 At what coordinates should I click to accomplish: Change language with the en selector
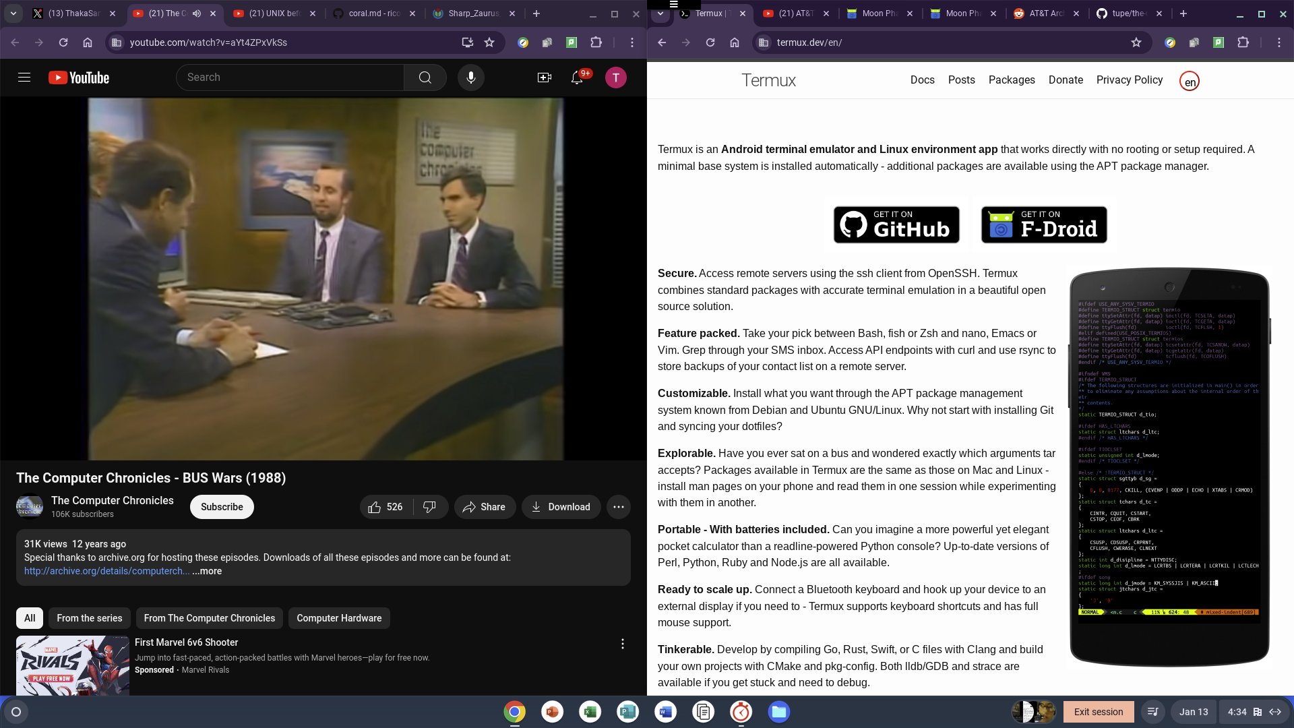(x=1190, y=82)
